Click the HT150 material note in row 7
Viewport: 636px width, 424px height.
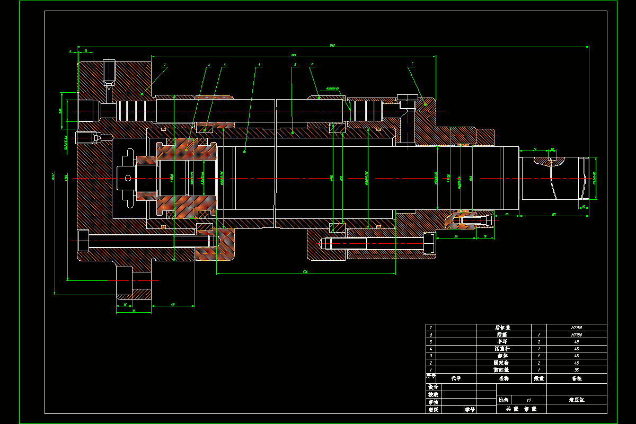click(577, 328)
